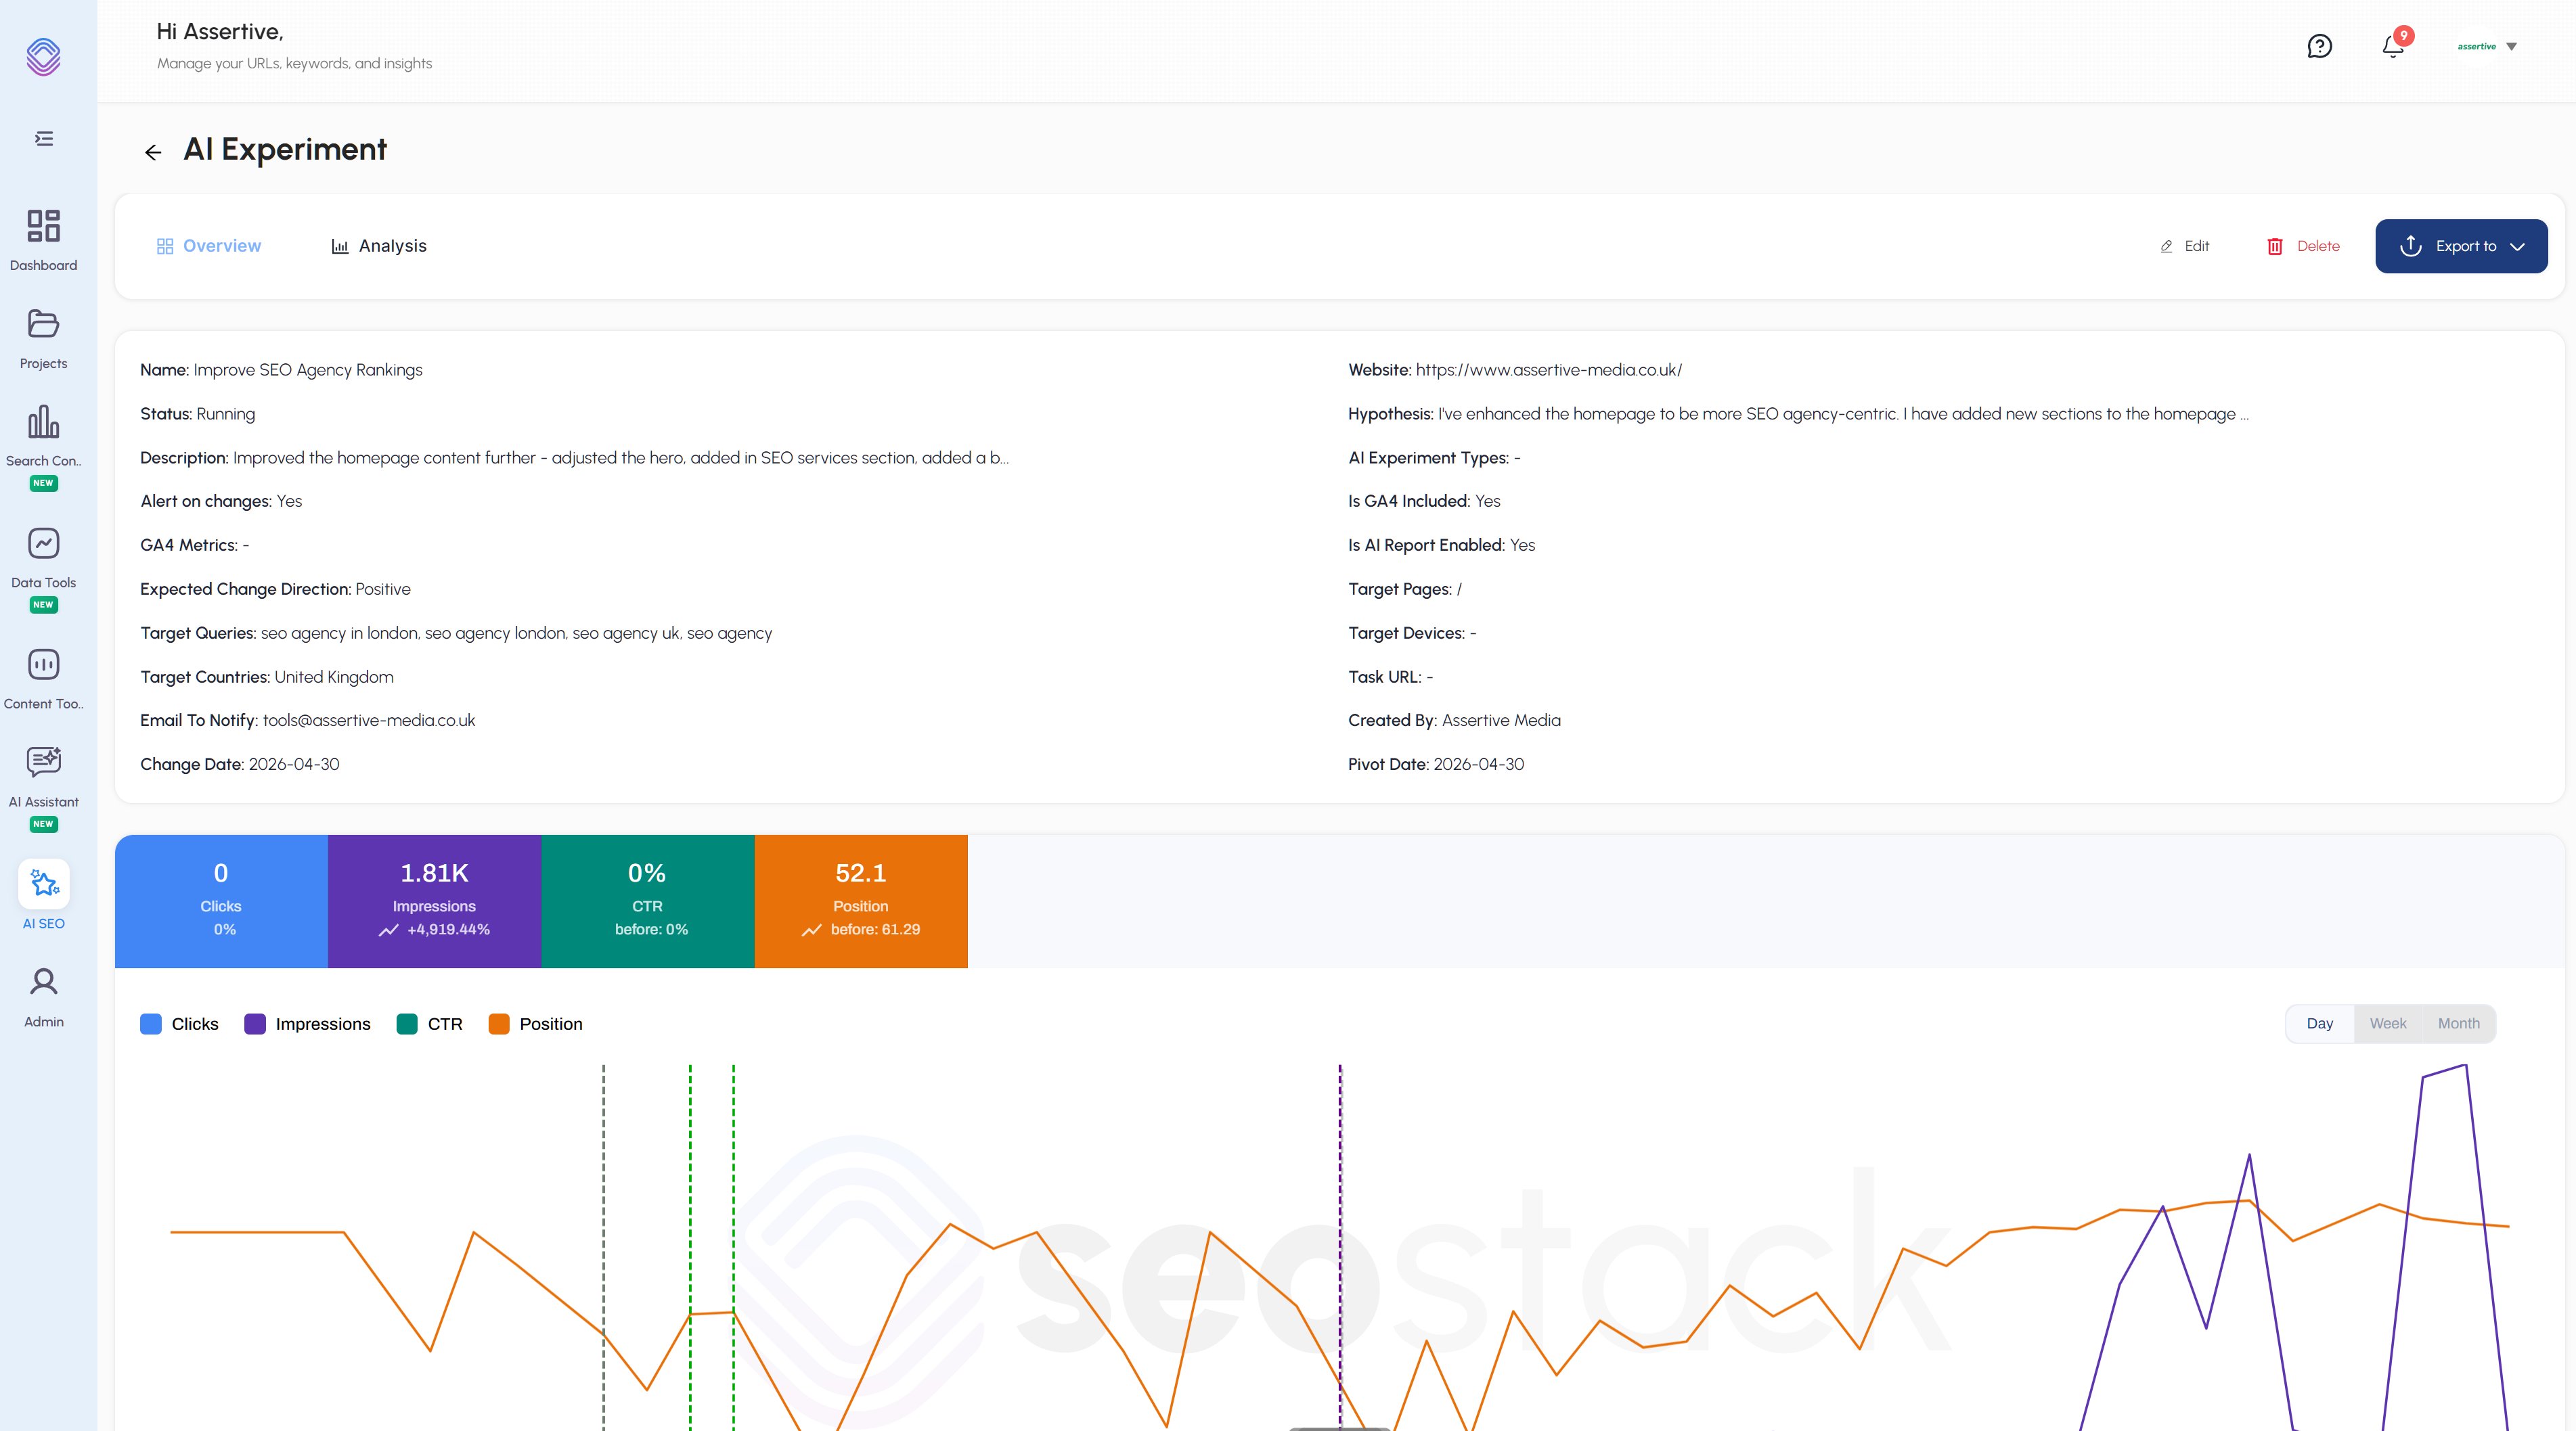
Task: Click Expected Change Direction Positive text
Action: click(275, 589)
